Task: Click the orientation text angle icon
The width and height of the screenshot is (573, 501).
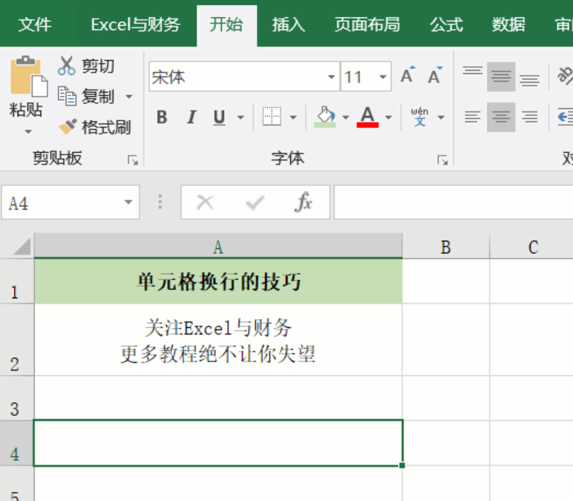Action: [x=564, y=75]
